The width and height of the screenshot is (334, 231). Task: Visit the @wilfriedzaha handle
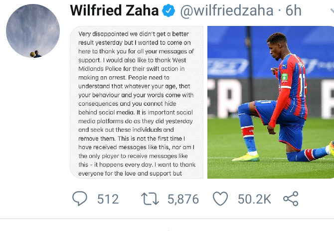(227, 10)
